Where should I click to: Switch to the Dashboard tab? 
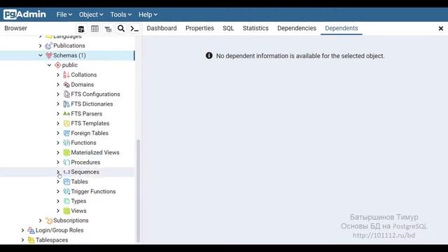point(162,28)
